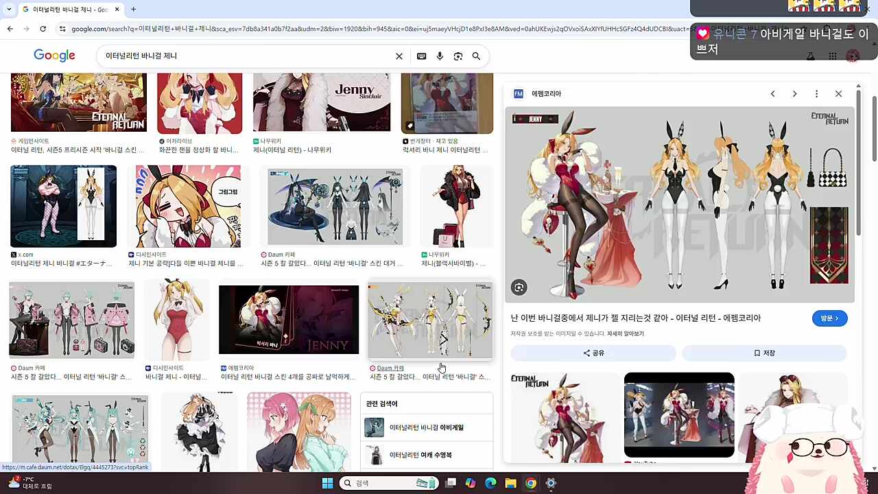Open the preview panel three-dot menu
The width and height of the screenshot is (878, 494).
[816, 93]
